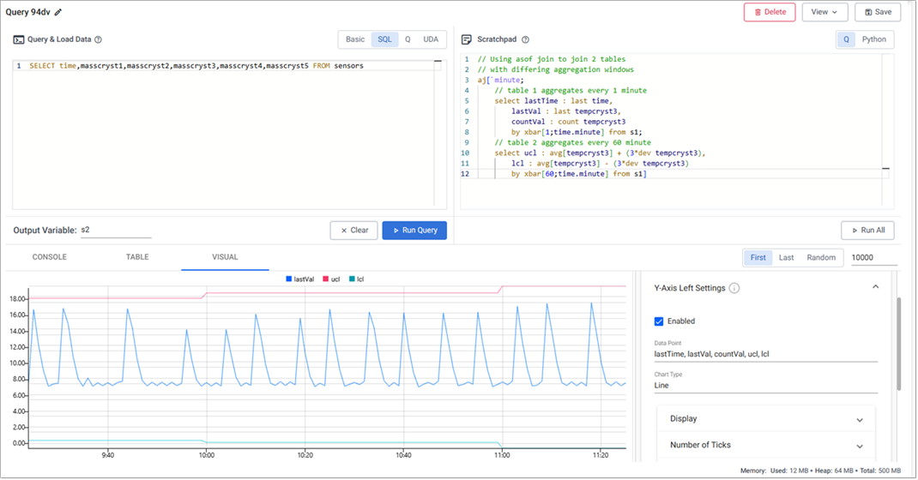The height and width of the screenshot is (480, 918).
Task: Open the View dropdown menu
Action: pyautogui.click(x=824, y=12)
